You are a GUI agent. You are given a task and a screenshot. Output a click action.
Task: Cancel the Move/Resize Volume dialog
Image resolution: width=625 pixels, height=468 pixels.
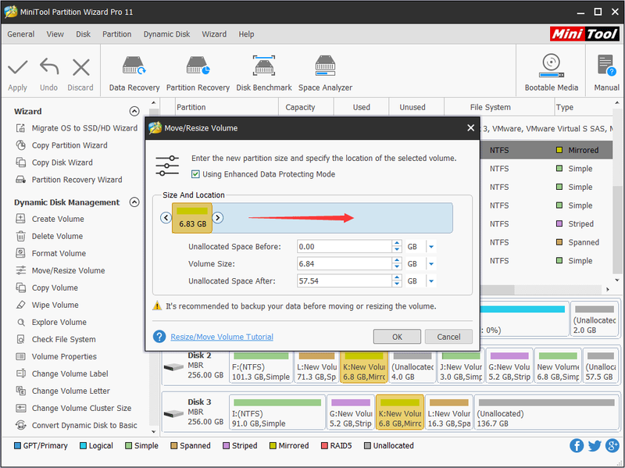pos(448,337)
